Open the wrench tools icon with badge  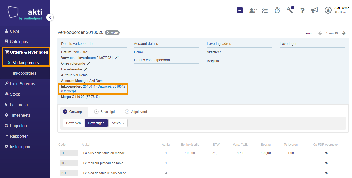click(x=290, y=10)
